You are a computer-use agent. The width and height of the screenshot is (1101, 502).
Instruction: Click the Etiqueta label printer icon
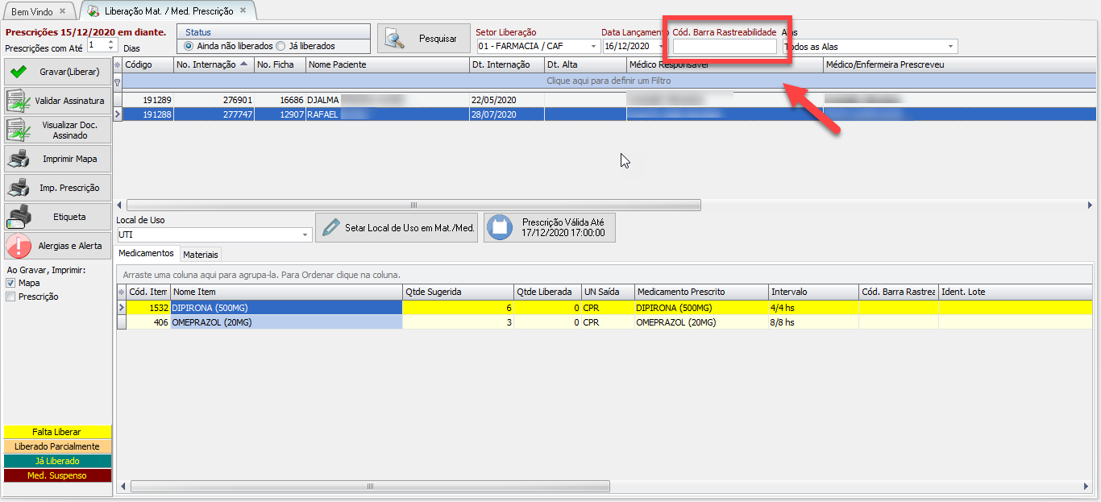[19, 217]
